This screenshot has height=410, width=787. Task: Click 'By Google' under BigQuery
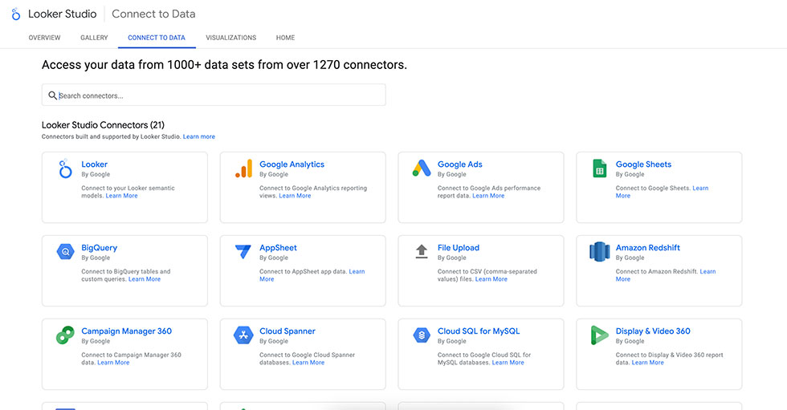pyautogui.click(x=96, y=258)
